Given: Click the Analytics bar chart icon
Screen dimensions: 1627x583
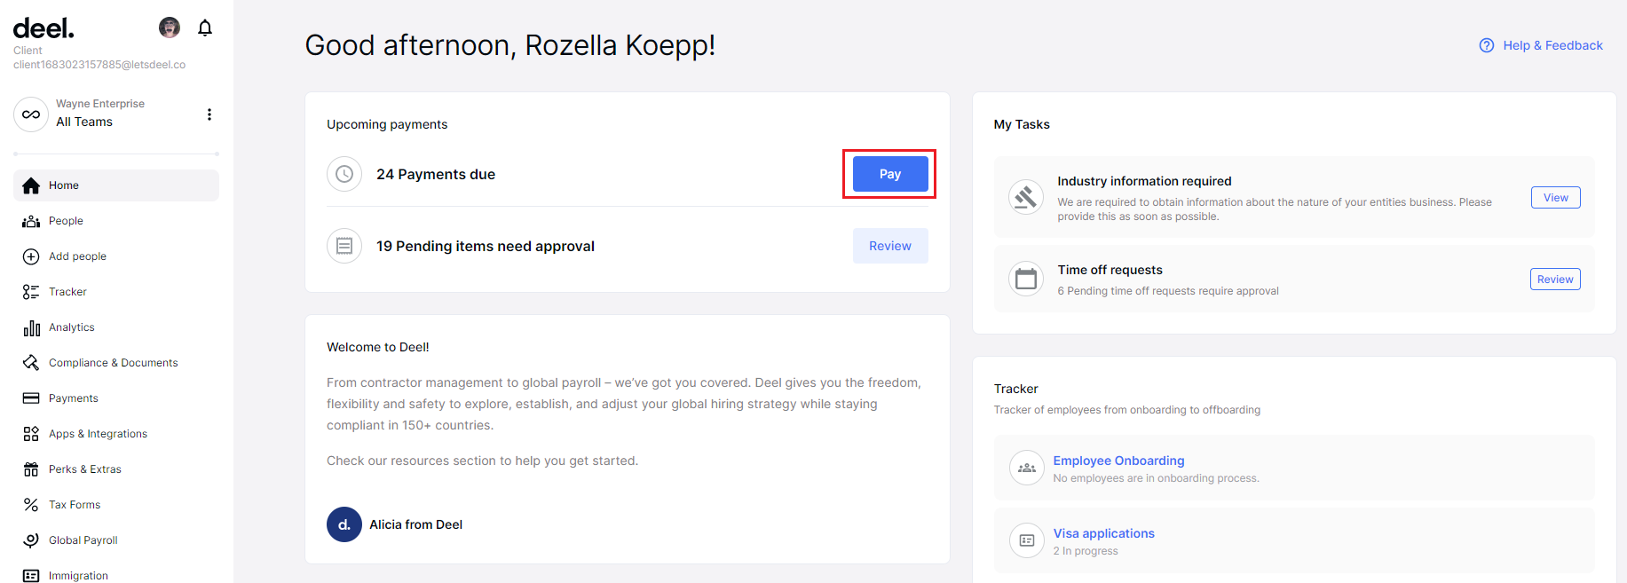Looking at the screenshot, I should 31,327.
